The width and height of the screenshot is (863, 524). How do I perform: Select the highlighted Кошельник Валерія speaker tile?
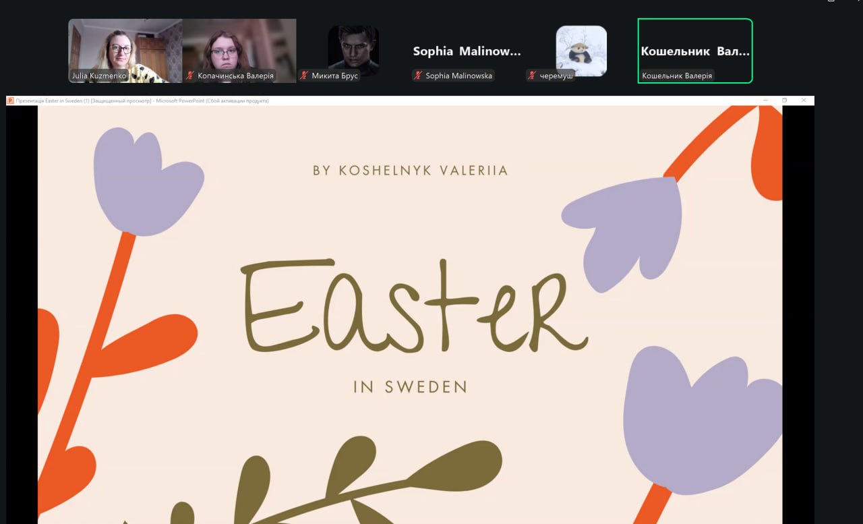[695, 51]
